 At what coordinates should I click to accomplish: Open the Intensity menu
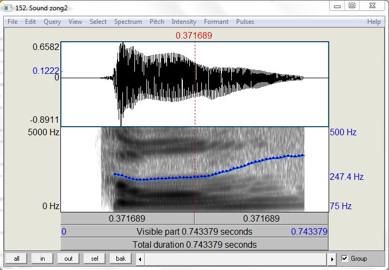click(x=184, y=22)
